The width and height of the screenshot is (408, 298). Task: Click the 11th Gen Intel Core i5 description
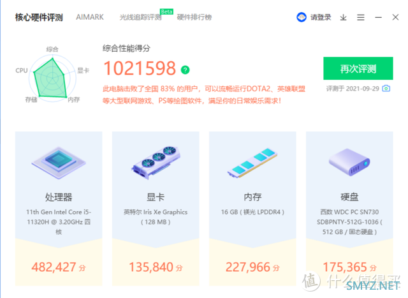pyautogui.click(x=59, y=222)
